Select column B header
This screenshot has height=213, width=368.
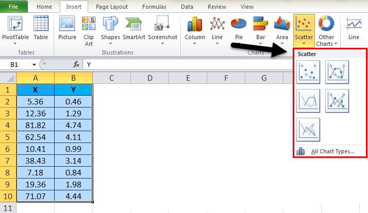pyautogui.click(x=74, y=78)
